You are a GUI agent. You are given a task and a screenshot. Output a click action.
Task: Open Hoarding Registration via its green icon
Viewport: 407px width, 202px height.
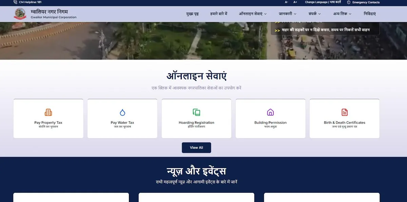[196, 112]
